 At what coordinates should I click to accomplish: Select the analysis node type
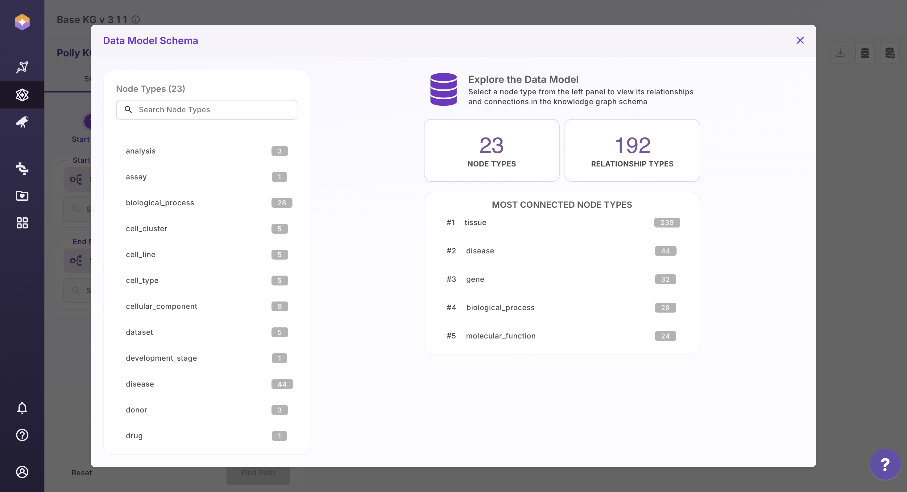[141, 151]
